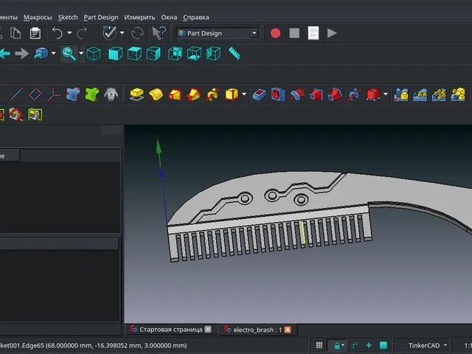
Task: Click the green SubShapeBinder icon
Action: (x=92, y=94)
